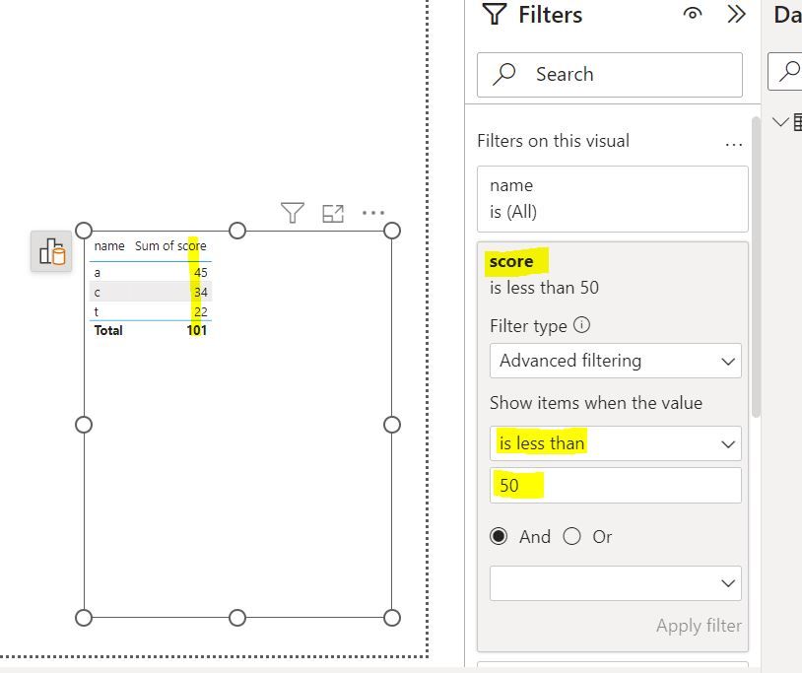Click the value 45 in the table
Viewport: 802px width, 673px height.
tap(201, 273)
